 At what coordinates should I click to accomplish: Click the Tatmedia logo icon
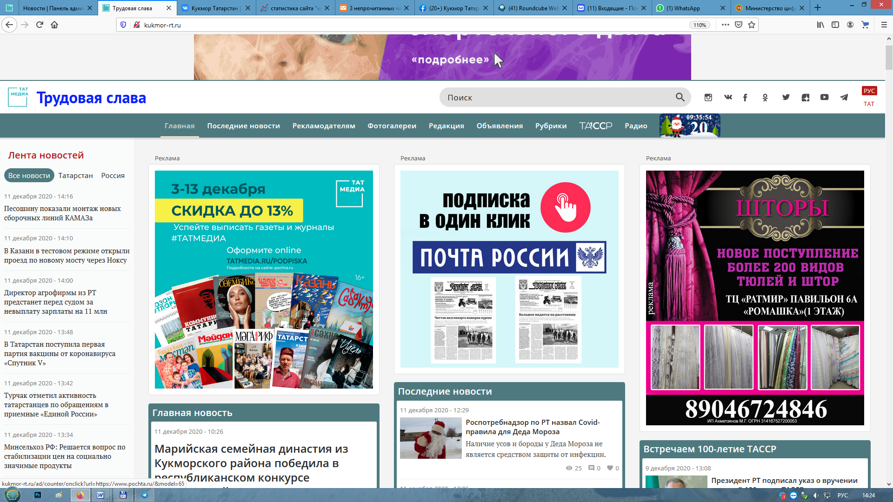coord(19,96)
